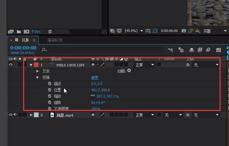Click the current time 0:00:00:00 in the timeline
229x146 pixels.
[23, 48]
